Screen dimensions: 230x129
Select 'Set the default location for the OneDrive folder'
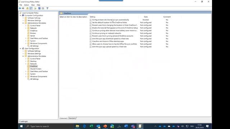[x=109, y=23]
